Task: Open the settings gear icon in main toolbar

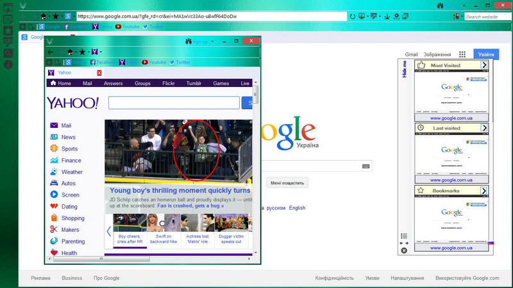Action: coord(396,16)
